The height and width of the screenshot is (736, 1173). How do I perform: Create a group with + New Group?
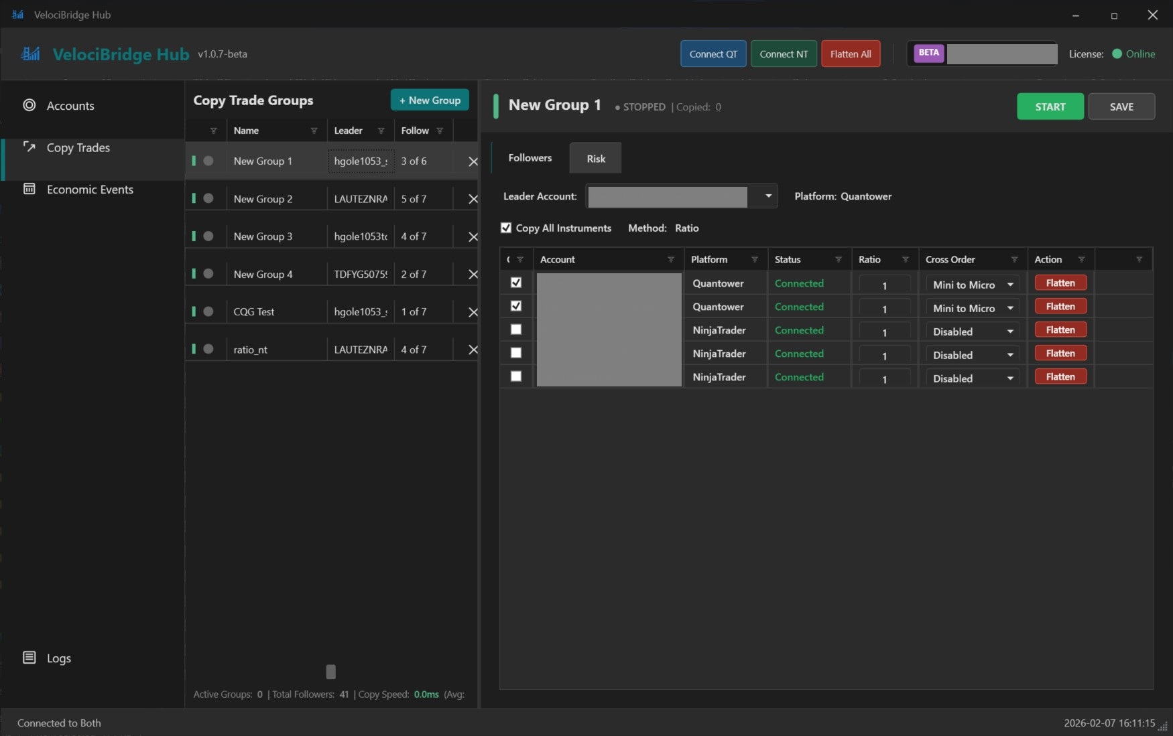(x=430, y=100)
